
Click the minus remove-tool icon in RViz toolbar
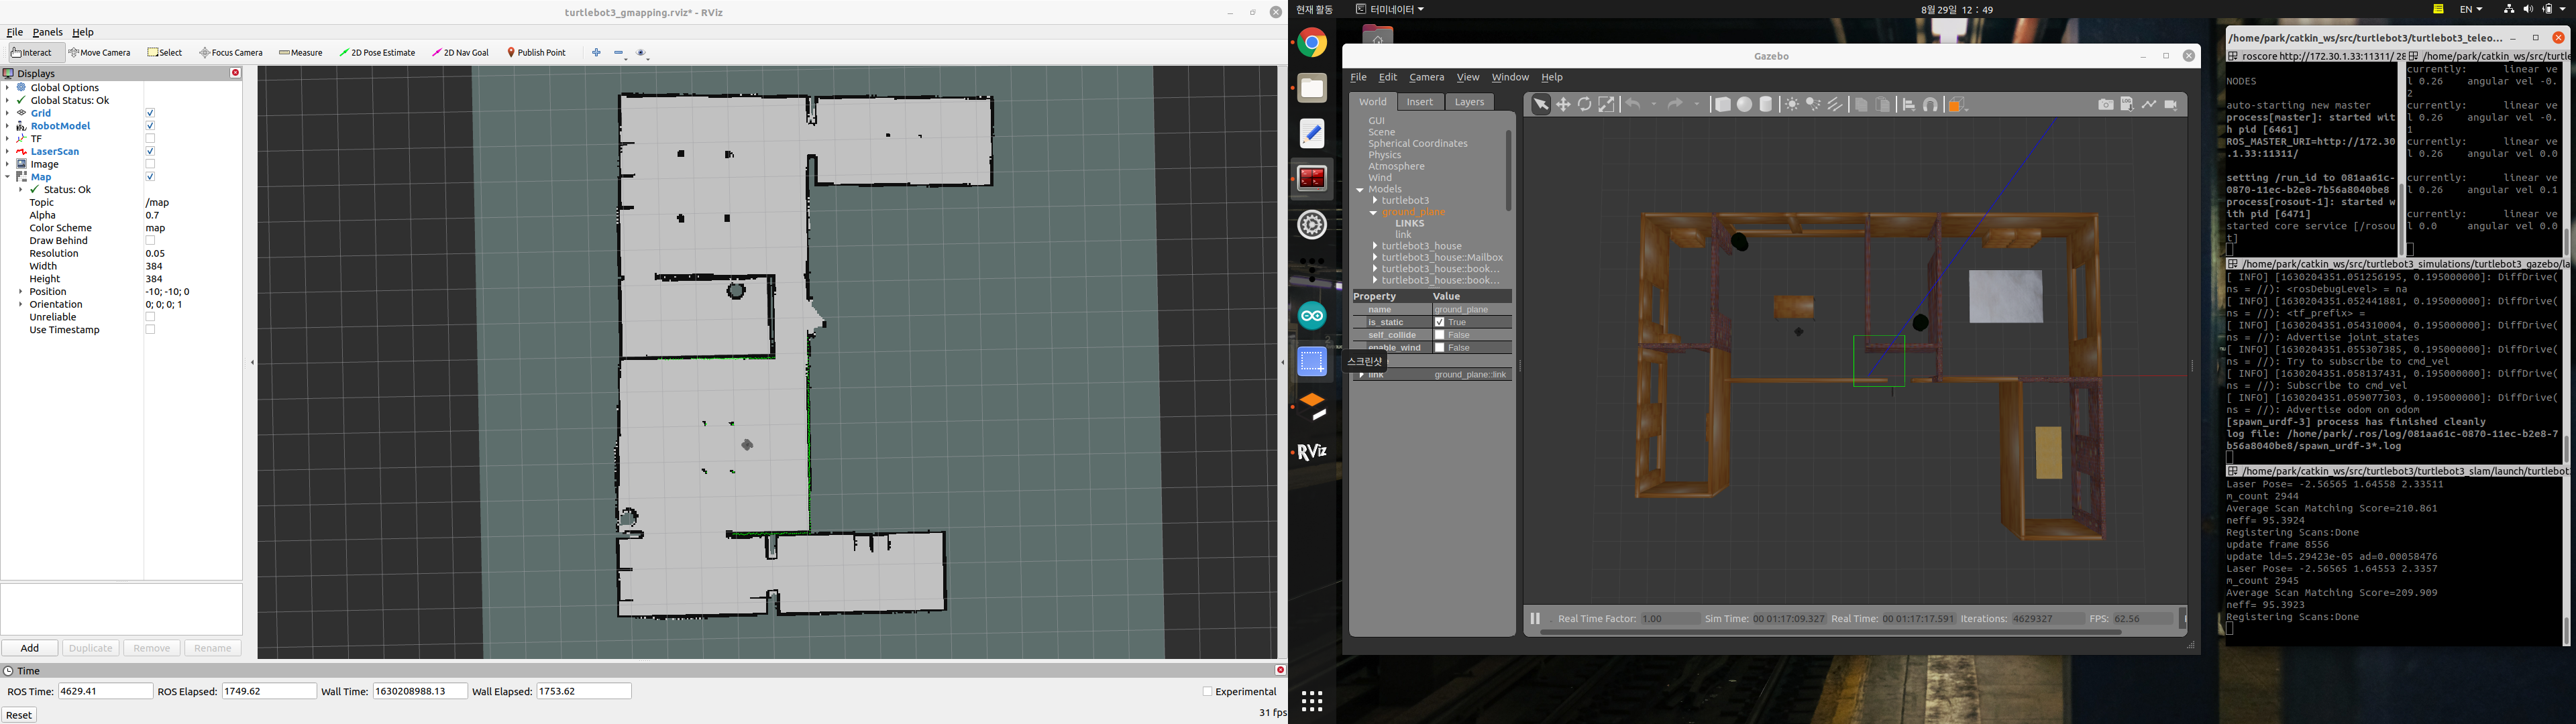coord(619,53)
